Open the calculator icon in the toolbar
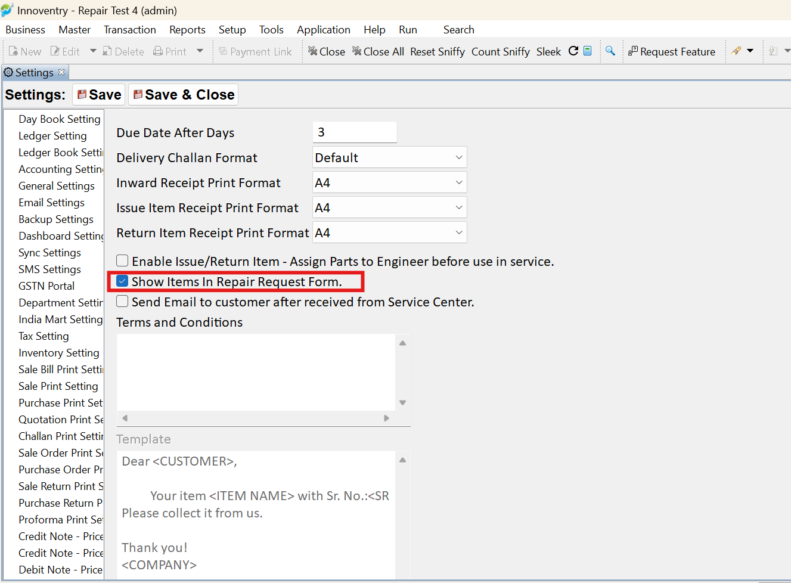The height and width of the screenshot is (583, 791). (x=588, y=51)
